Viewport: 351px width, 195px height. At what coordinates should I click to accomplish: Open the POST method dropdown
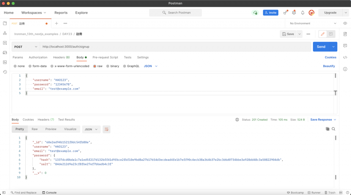tap(26, 47)
